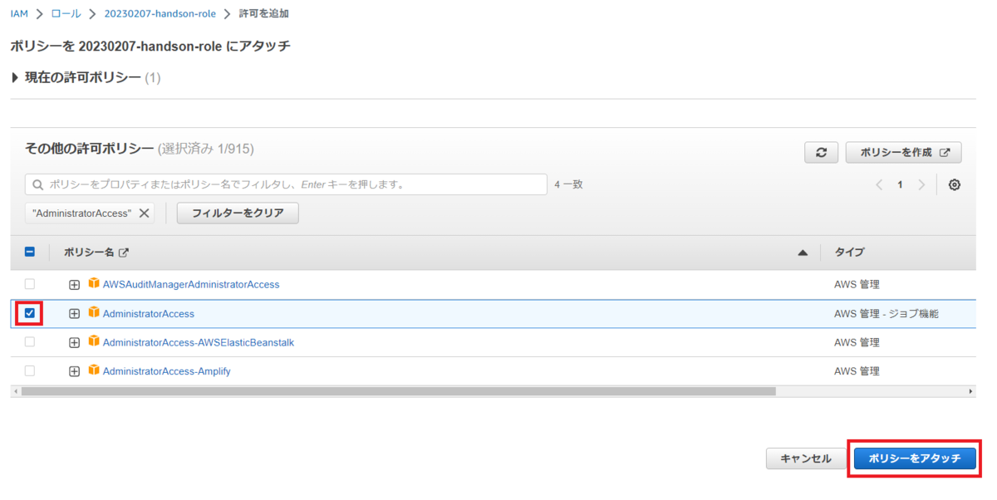Click scrollbar left arrow
Image resolution: width=997 pixels, height=500 pixels.
[16, 390]
